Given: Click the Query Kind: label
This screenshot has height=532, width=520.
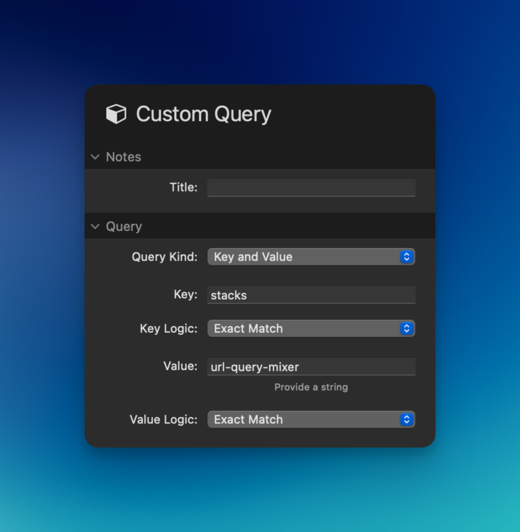Looking at the screenshot, I should pyautogui.click(x=164, y=257).
